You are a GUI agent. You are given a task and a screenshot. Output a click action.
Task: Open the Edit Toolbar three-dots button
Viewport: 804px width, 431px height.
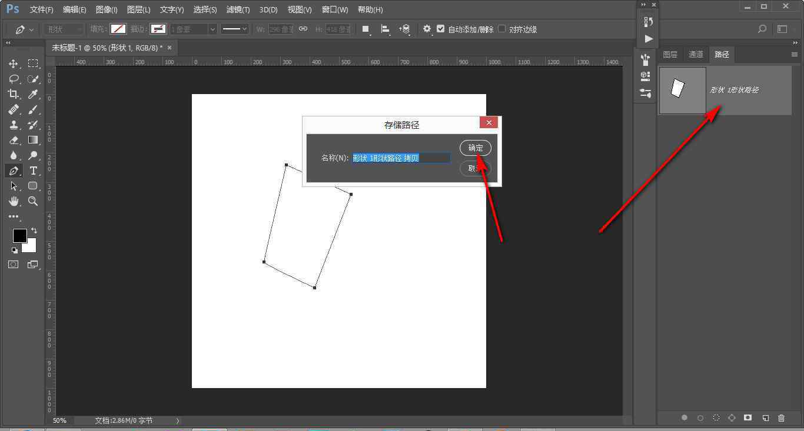[x=14, y=216]
